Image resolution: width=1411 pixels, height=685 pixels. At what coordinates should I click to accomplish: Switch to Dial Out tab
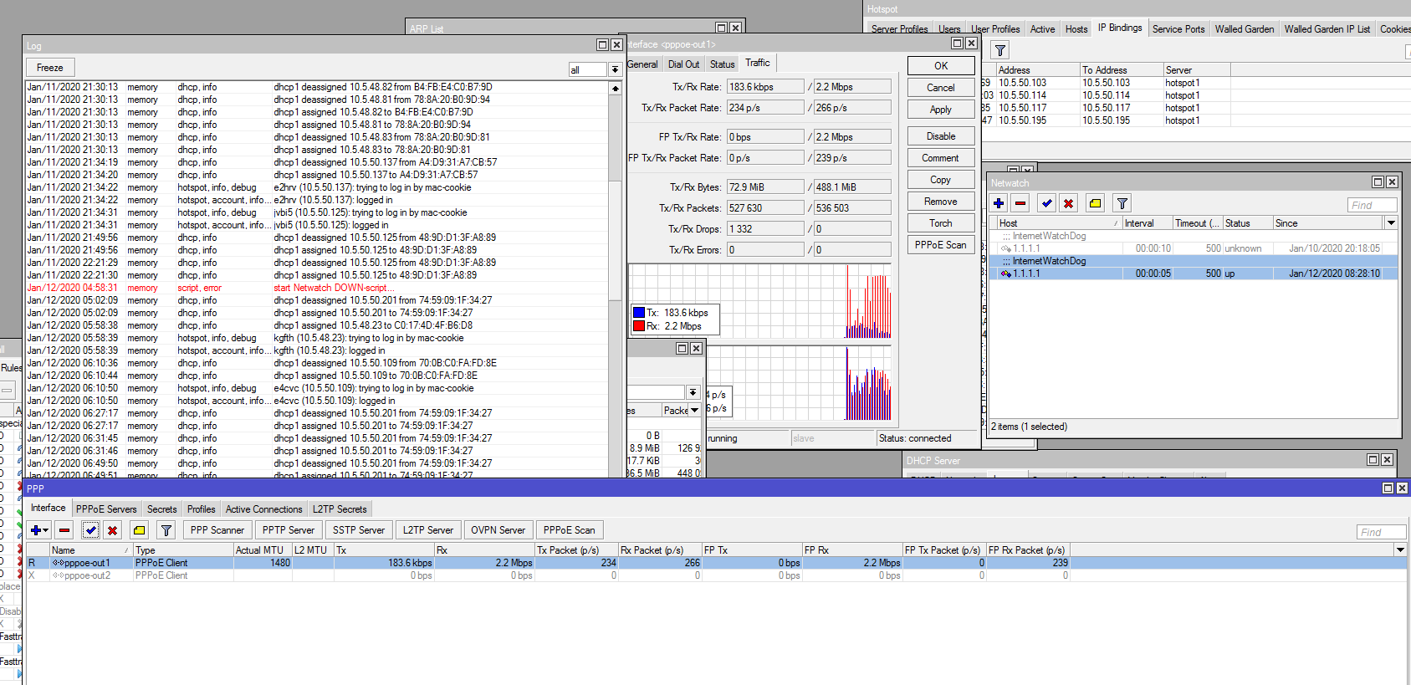click(x=683, y=64)
